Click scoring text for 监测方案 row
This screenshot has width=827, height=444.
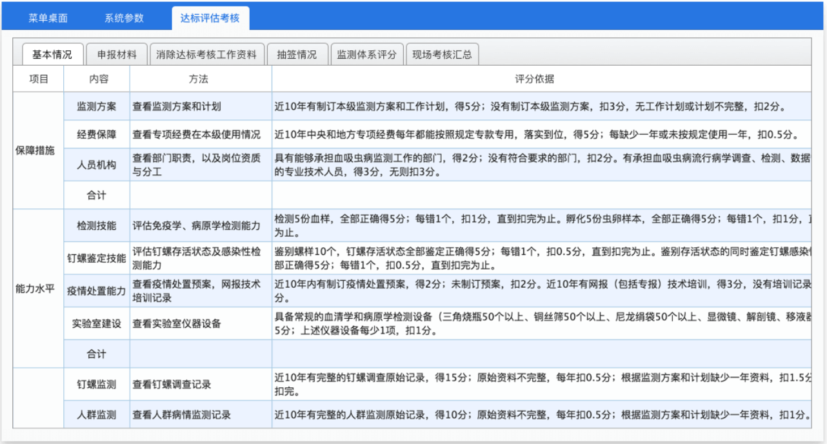542,106
